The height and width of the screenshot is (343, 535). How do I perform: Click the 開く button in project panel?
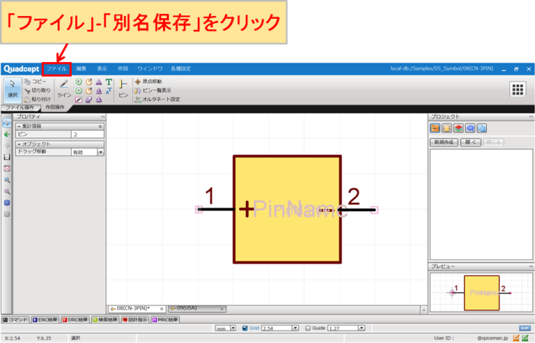point(471,142)
